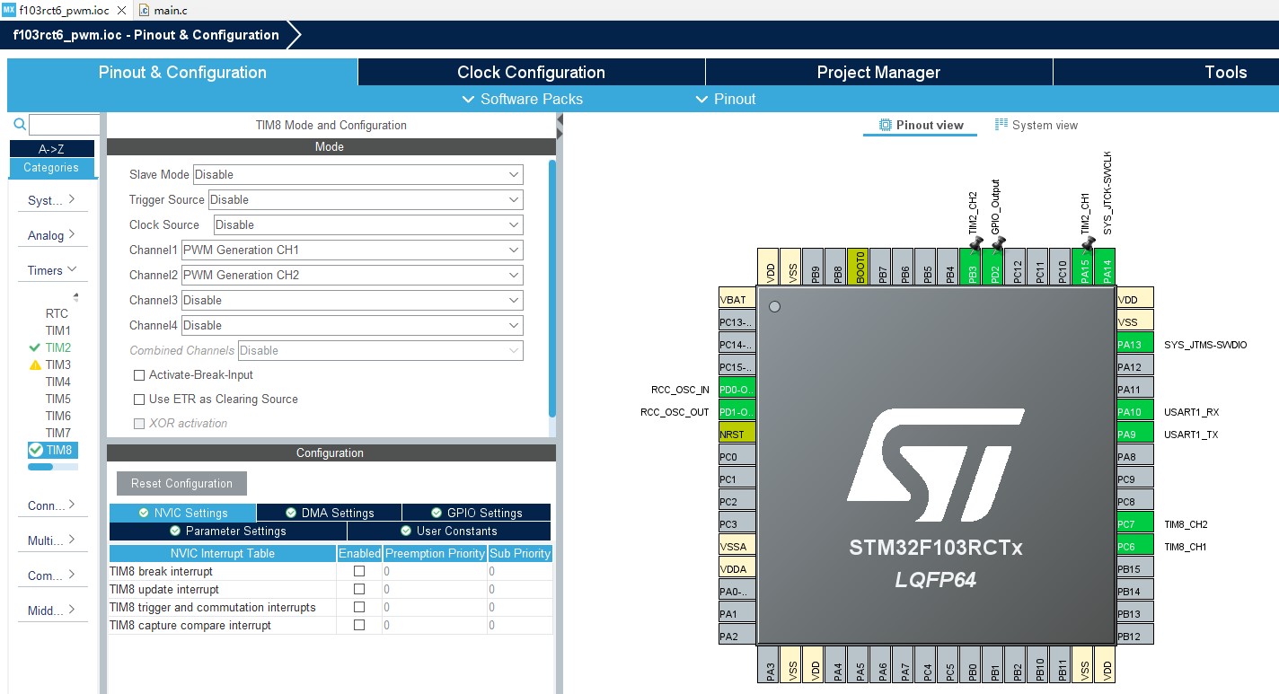Image resolution: width=1279 pixels, height=694 pixels.
Task: Expand the Connectivity category
Action: 51,505
